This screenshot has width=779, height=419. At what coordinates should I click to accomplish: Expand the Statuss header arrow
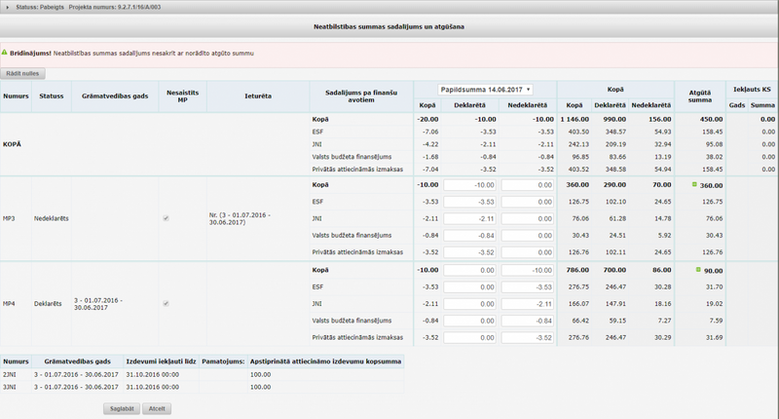(9, 7)
